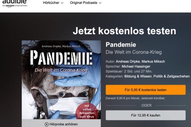Click Für 12,95 € kaufen button
Image resolution: width=191 pixels, height=127 pixels.
pyautogui.click(x=145, y=115)
